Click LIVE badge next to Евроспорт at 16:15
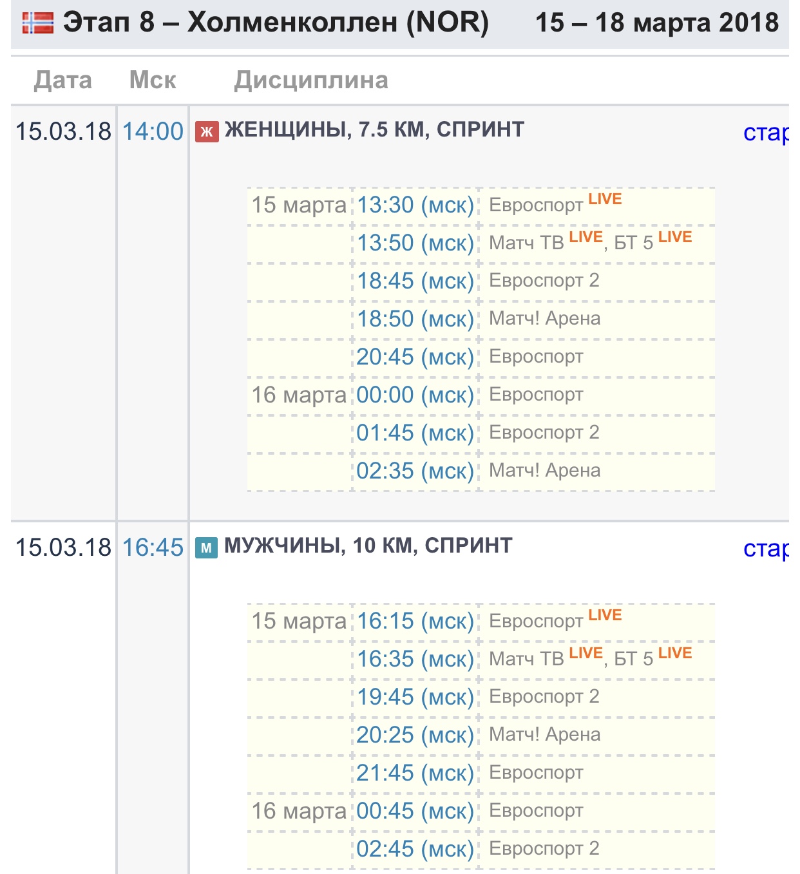800x874 pixels. click(x=605, y=615)
